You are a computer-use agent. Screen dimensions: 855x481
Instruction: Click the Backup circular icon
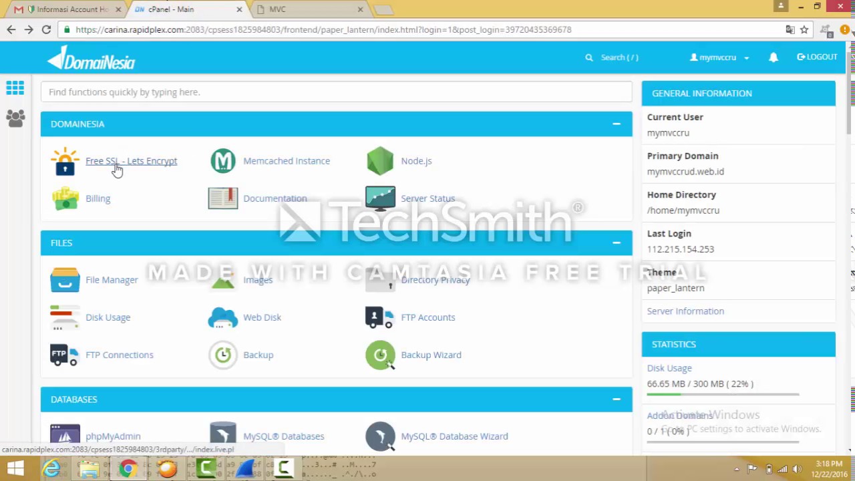coord(223,355)
